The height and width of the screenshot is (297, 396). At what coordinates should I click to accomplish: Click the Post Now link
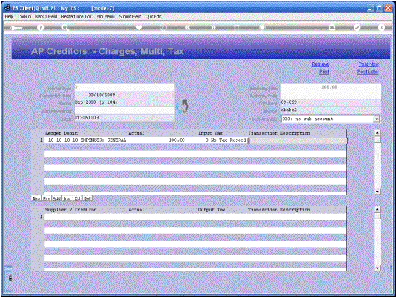(368, 64)
